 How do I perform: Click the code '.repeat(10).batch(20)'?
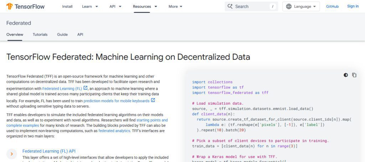[x=221, y=130]
